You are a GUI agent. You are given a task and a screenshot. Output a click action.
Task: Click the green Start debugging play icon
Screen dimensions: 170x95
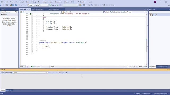pos(50,5)
